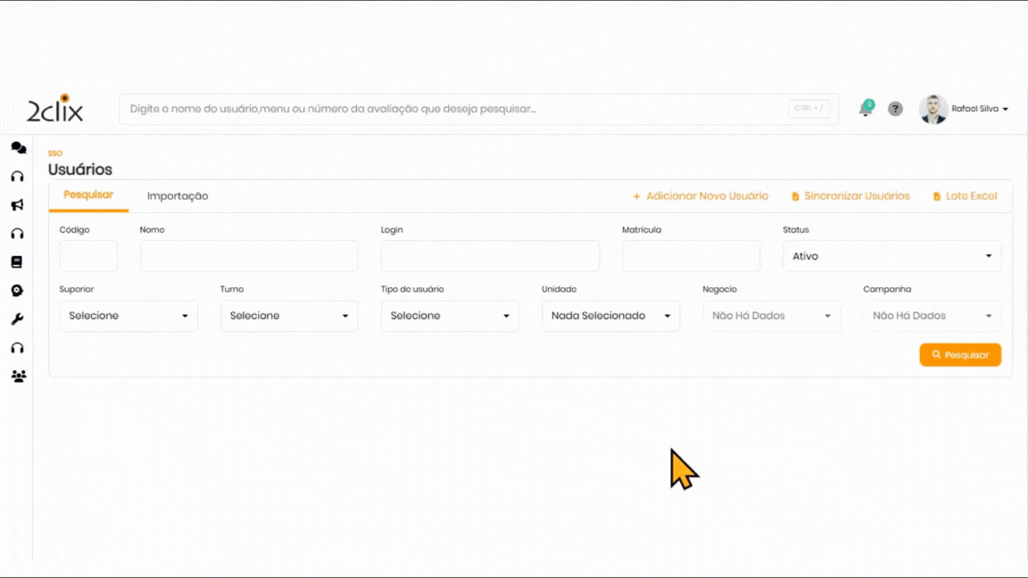Open the help question mark icon
This screenshot has width=1028, height=578.
895,109
